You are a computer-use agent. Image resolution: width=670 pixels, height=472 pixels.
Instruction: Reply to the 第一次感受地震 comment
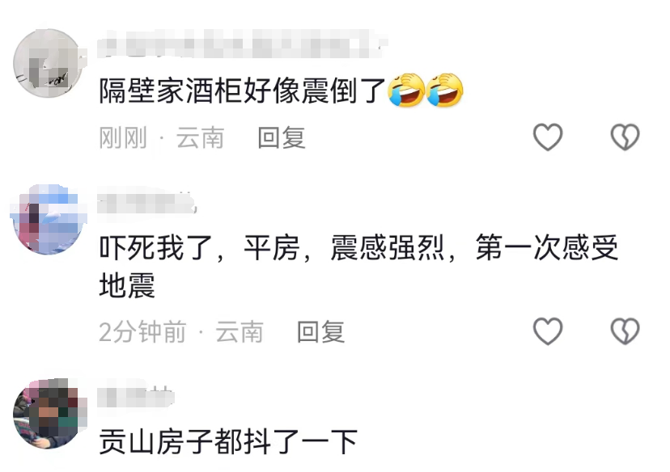(x=321, y=332)
